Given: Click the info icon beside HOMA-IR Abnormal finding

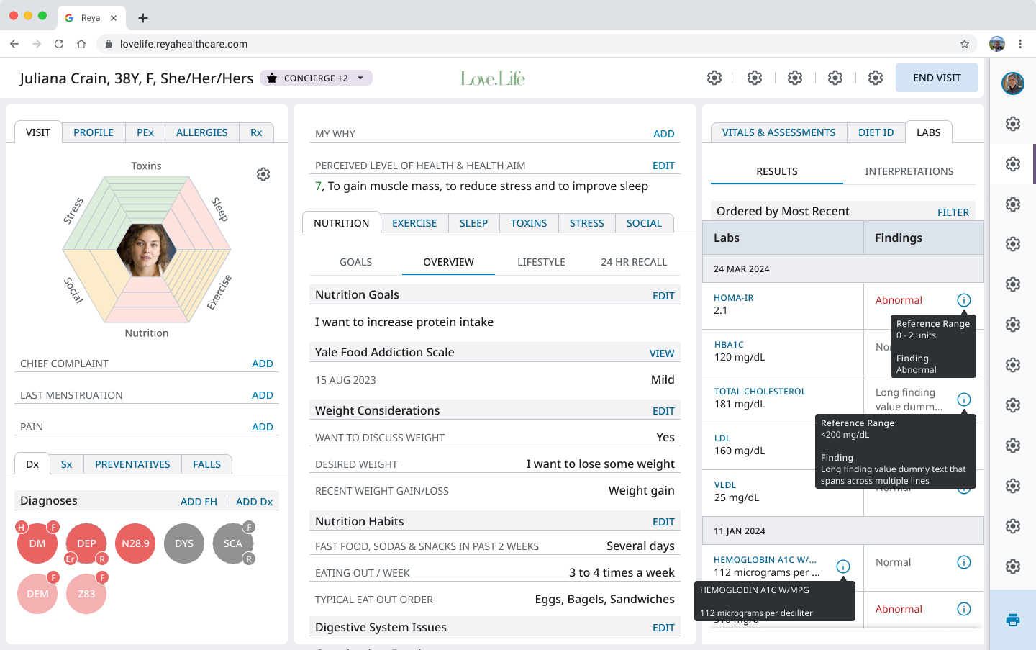Looking at the screenshot, I should point(963,300).
